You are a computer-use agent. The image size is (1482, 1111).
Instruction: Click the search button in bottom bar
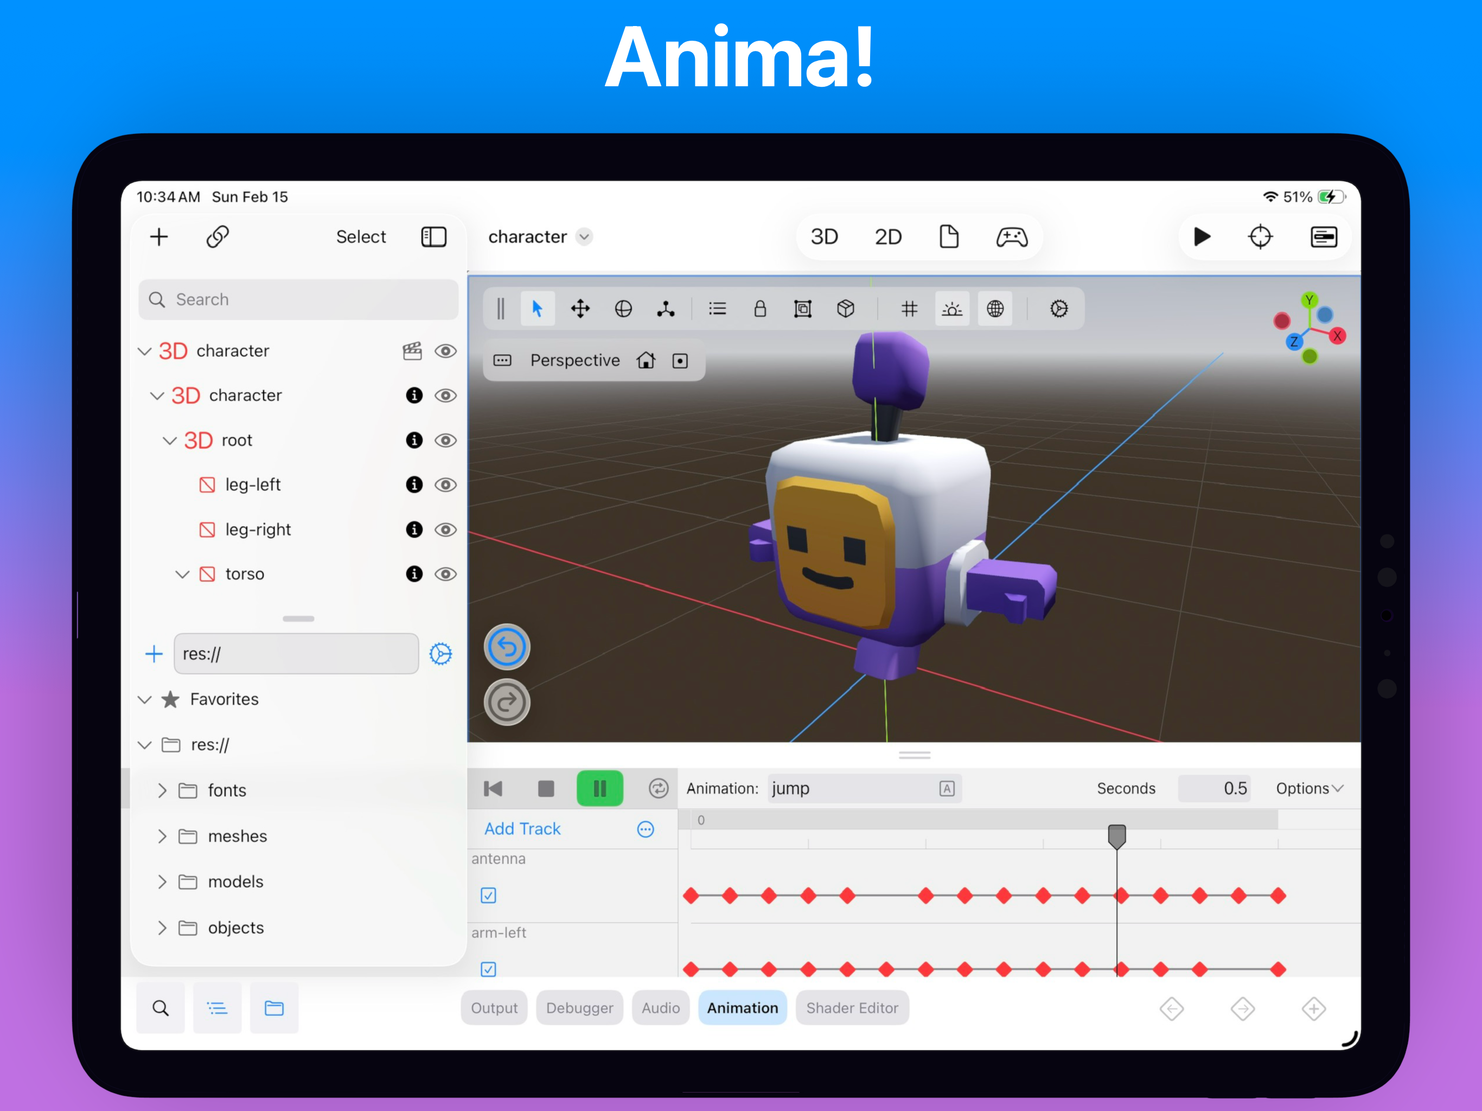[x=160, y=1008]
